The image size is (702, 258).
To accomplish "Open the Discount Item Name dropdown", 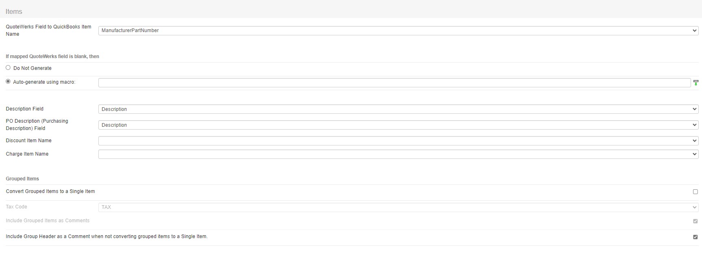I will (x=398, y=141).
